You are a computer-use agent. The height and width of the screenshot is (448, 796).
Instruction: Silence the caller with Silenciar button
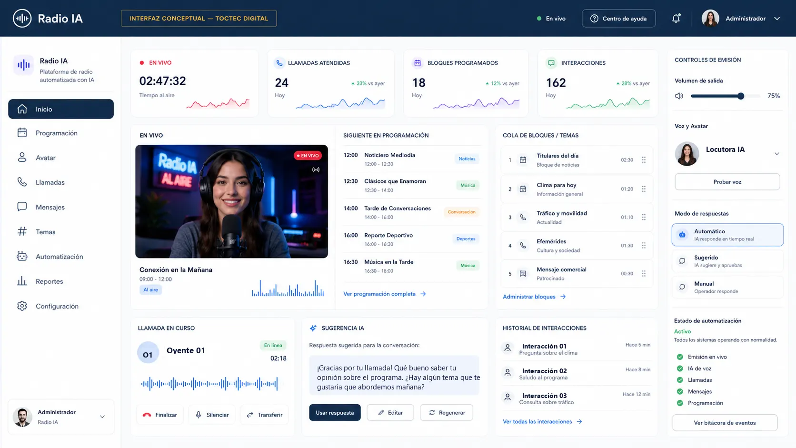[212, 415]
